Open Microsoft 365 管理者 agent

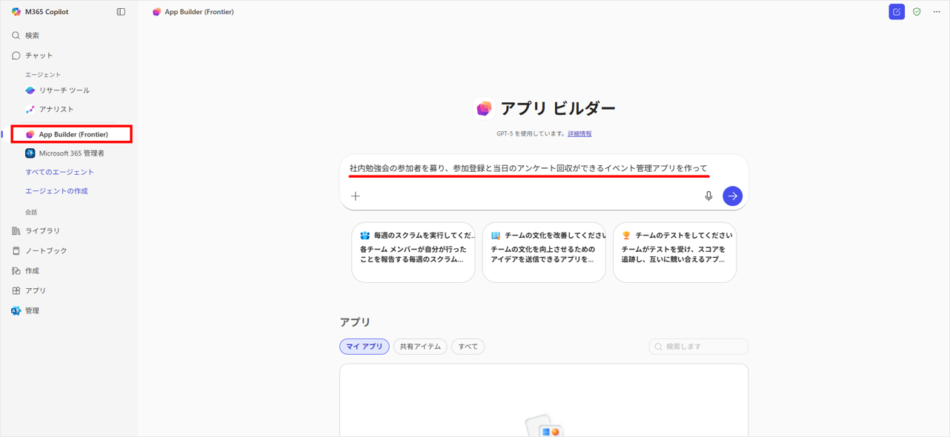71,153
